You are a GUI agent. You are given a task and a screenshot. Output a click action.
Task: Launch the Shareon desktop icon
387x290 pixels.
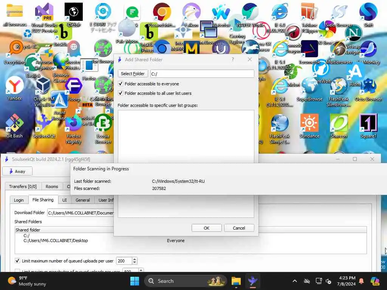pos(339,126)
